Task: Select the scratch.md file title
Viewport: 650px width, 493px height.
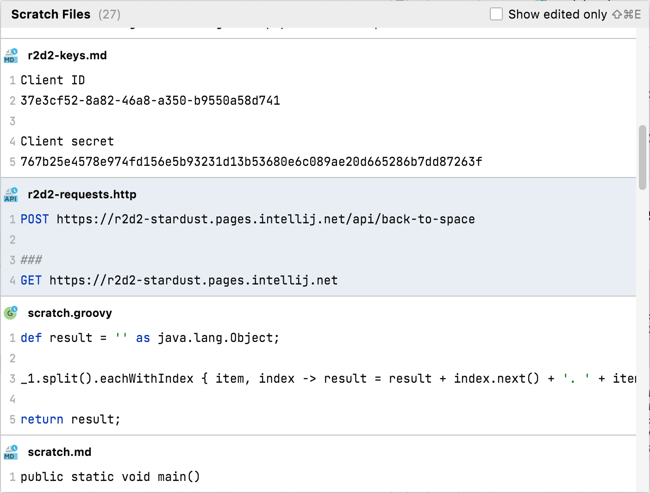Action: click(59, 452)
